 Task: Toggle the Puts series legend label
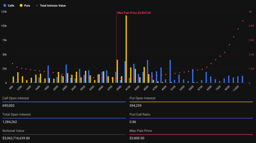(27, 5)
